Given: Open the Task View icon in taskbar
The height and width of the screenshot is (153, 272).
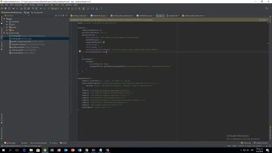Looking at the screenshot, I should (17, 150).
